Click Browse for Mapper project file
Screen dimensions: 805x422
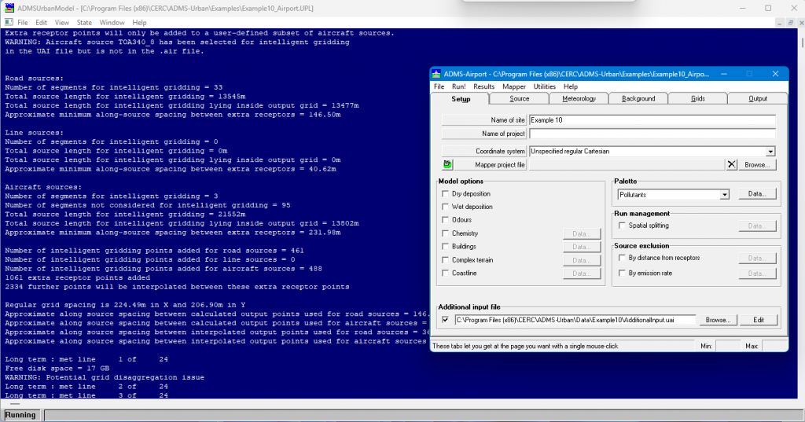pos(757,165)
